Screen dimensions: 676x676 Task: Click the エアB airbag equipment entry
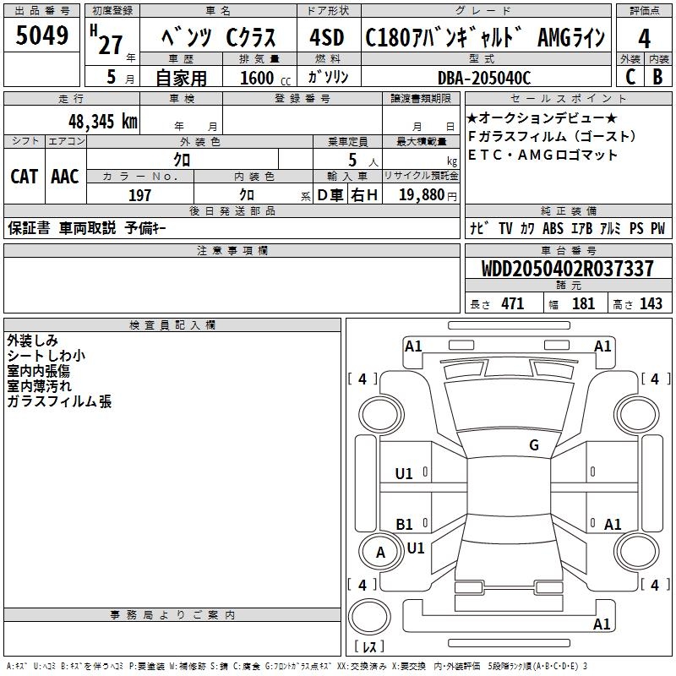(x=582, y=228)
